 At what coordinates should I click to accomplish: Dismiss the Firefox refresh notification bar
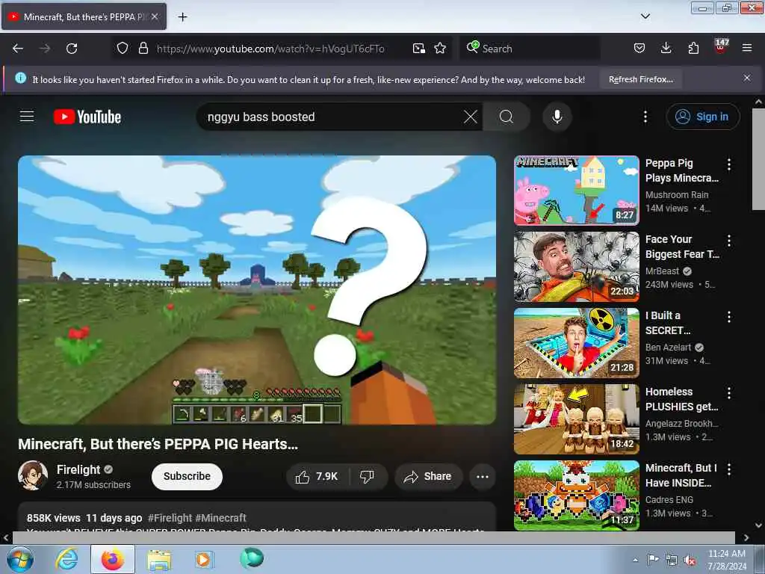(747, 78)
